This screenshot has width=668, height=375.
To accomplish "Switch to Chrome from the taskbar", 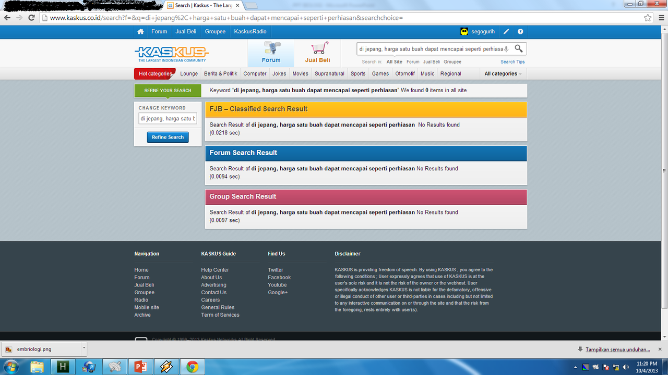I will [192, 367].
